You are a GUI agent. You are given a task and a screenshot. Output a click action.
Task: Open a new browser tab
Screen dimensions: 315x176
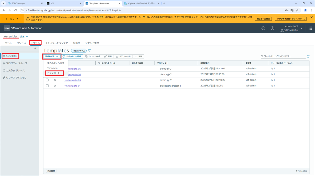point(164,3)
